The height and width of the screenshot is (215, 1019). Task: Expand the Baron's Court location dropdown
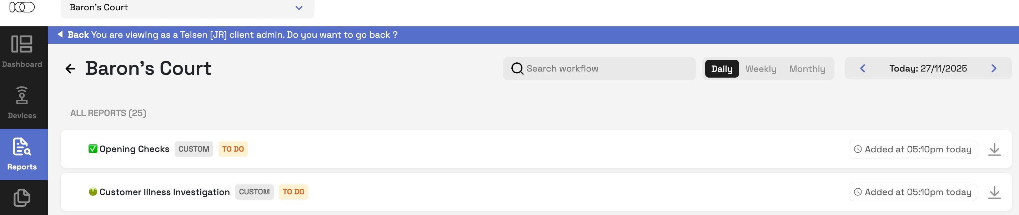click(x=298, y=8)
